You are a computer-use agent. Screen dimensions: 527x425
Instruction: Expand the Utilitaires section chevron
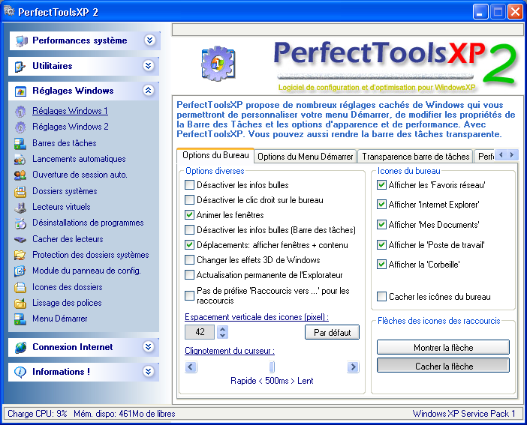[149, 65]
